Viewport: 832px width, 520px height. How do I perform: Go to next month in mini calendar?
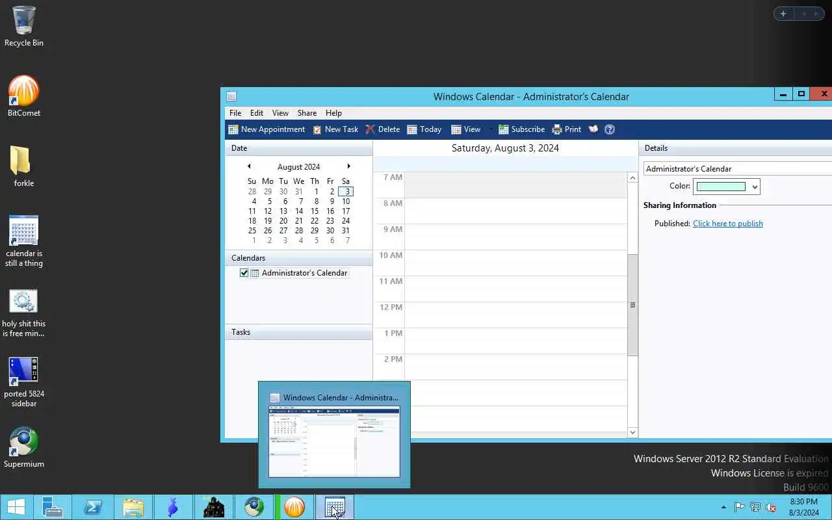pos(349,166)
